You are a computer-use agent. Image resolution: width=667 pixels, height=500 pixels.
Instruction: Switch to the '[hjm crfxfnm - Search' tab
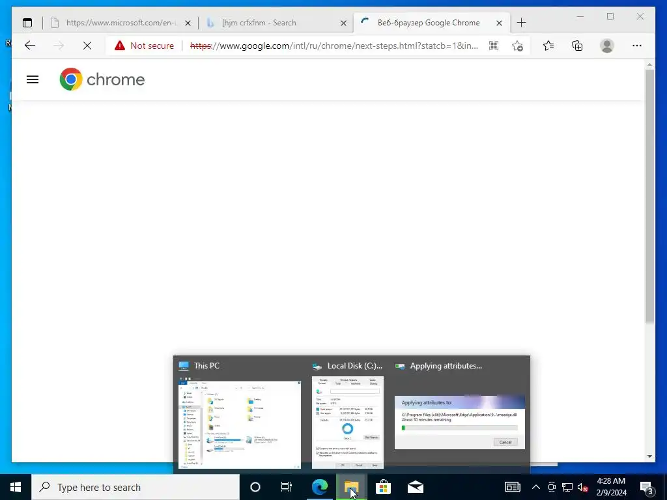(276, 23)
